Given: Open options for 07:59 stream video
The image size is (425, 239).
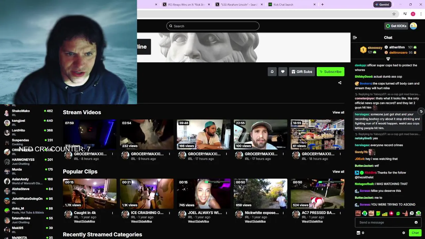Looking at the screenshot, I should pyautogui.click(x=112, y=154).
